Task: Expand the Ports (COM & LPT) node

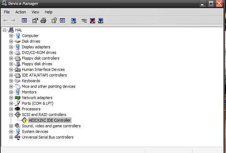Action: [11, 103]
